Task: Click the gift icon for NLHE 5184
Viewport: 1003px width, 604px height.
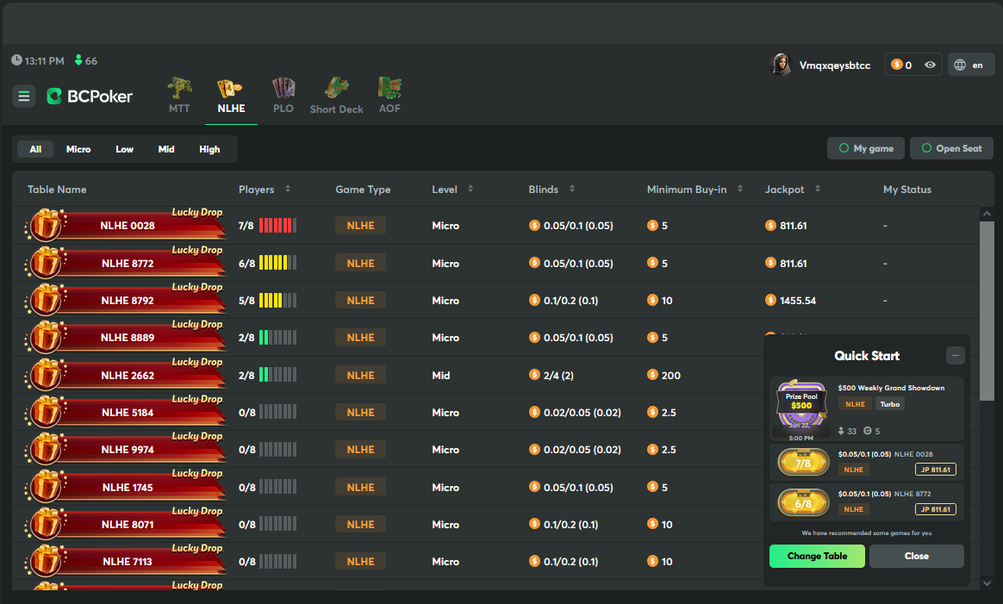Action: click(46, 411)
